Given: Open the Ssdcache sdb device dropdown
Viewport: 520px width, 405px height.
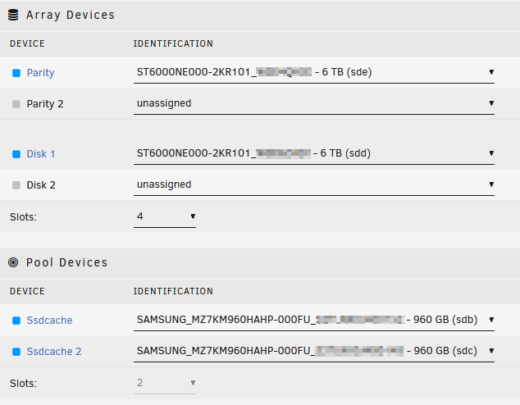Looking at the screenshot, I should point(314,320).
